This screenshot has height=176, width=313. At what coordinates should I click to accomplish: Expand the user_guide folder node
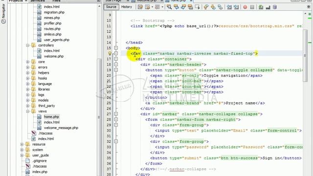click(22, 155)
